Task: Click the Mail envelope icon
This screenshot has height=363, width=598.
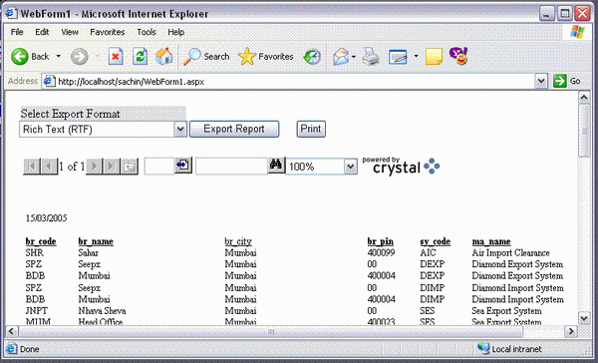Action: (341, 57)
